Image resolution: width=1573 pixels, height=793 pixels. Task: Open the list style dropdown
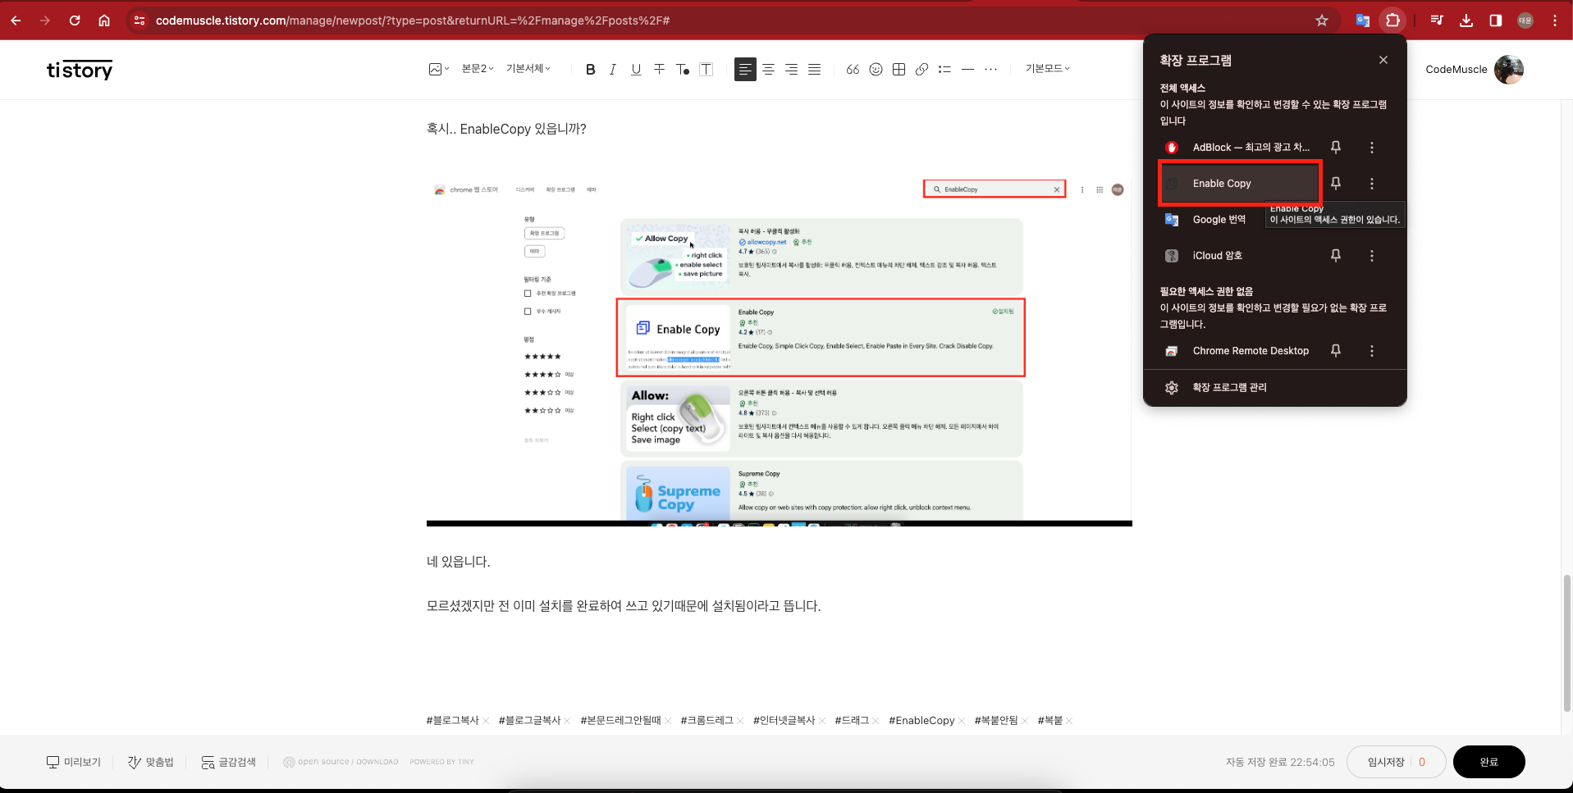click(944, 70)
